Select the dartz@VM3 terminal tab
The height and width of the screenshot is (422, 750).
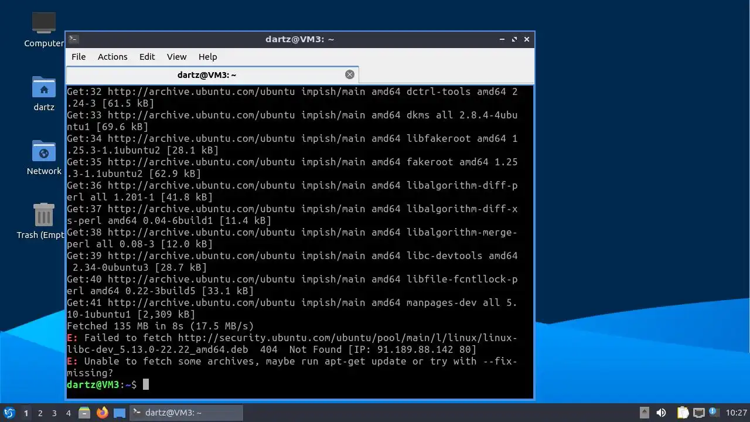(212, 74)
